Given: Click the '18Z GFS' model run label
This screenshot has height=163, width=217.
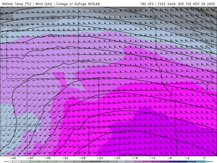Looking at the screenshot, I should 147,4.
